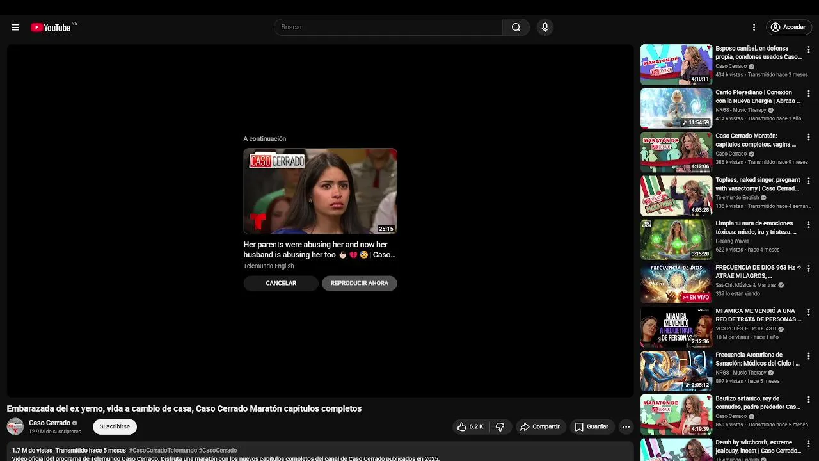Open options for 'Topless, naked singer' video

click(x=808, y=181)
